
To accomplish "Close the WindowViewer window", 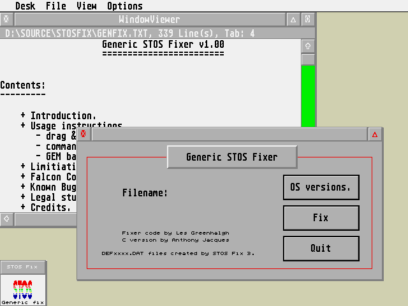I will coord(6,19).
